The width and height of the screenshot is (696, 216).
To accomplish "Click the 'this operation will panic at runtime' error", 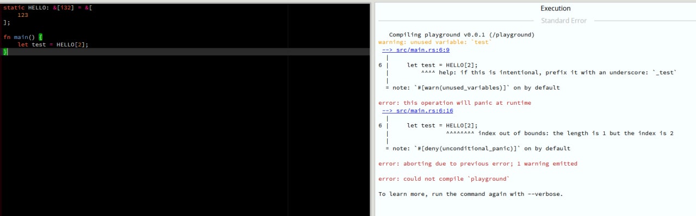I will tap(455, 103).
